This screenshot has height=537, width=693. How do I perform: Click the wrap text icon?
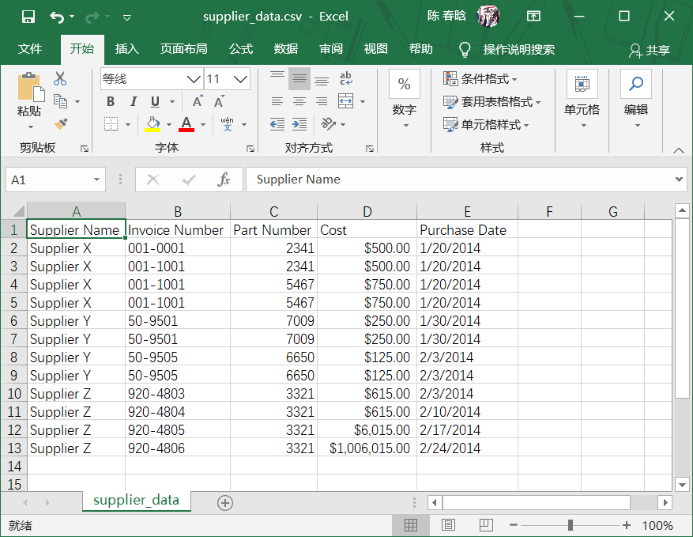click(x=345, y=78)
